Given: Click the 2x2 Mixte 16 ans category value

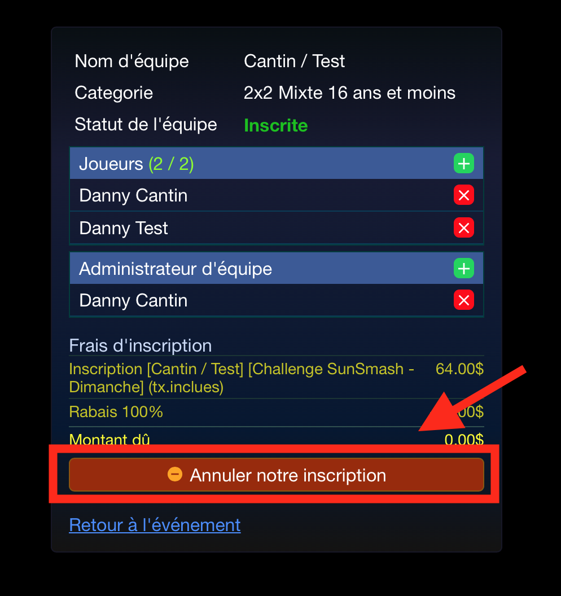Looking at the screenshot, I should click(x=349, y=93).
